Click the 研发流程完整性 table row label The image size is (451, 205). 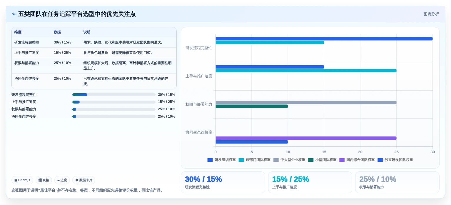[27, 42]
